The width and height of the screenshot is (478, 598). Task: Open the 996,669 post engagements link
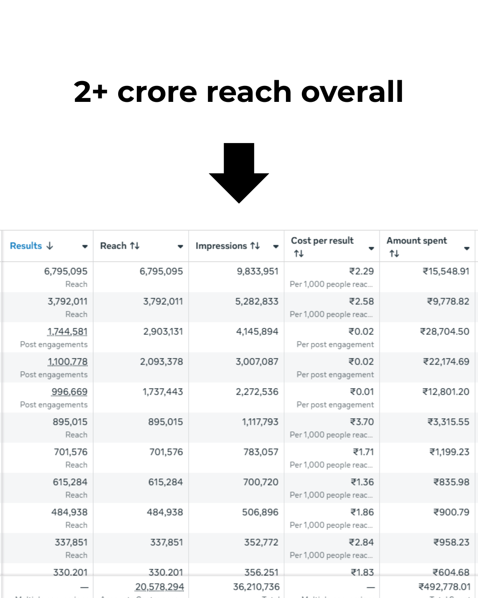tap(69, 392)
